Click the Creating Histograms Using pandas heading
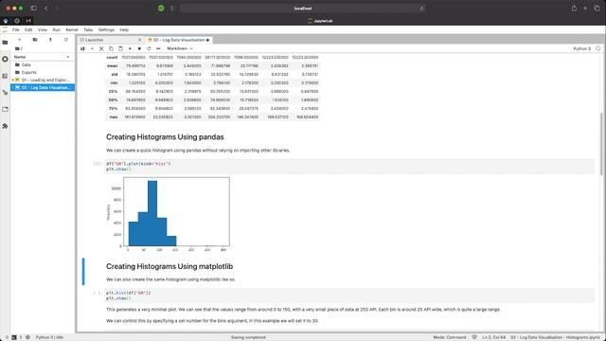Image resolution: width=606 pixels, height=341 pixels. pyautogui.click(x=165, y=136)
